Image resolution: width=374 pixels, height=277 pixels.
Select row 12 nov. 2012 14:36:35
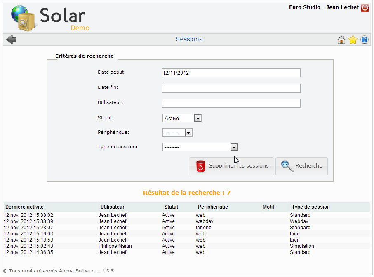click(186, 252)
